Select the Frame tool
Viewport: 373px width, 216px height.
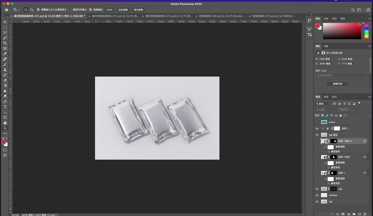point(5,48)
